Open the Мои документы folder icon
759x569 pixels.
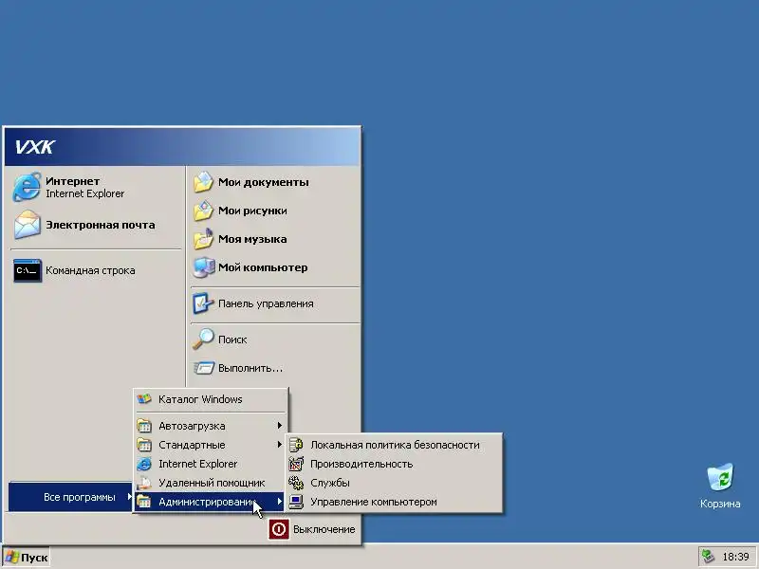tap(203, 182)
